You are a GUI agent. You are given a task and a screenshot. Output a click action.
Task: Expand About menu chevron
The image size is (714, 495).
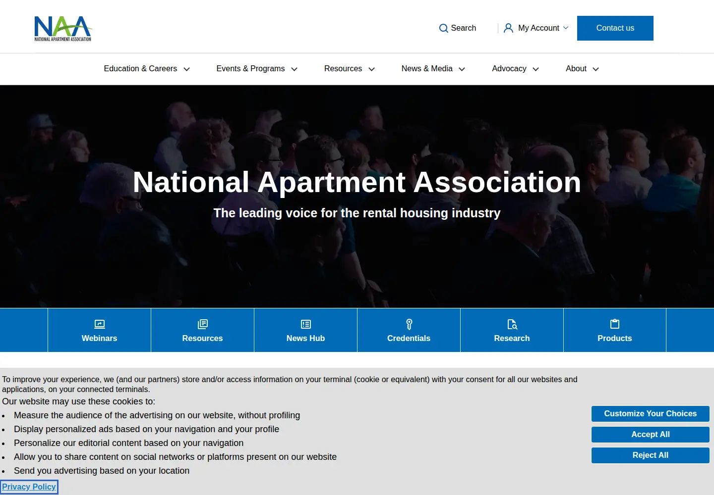tap(596, 69)
